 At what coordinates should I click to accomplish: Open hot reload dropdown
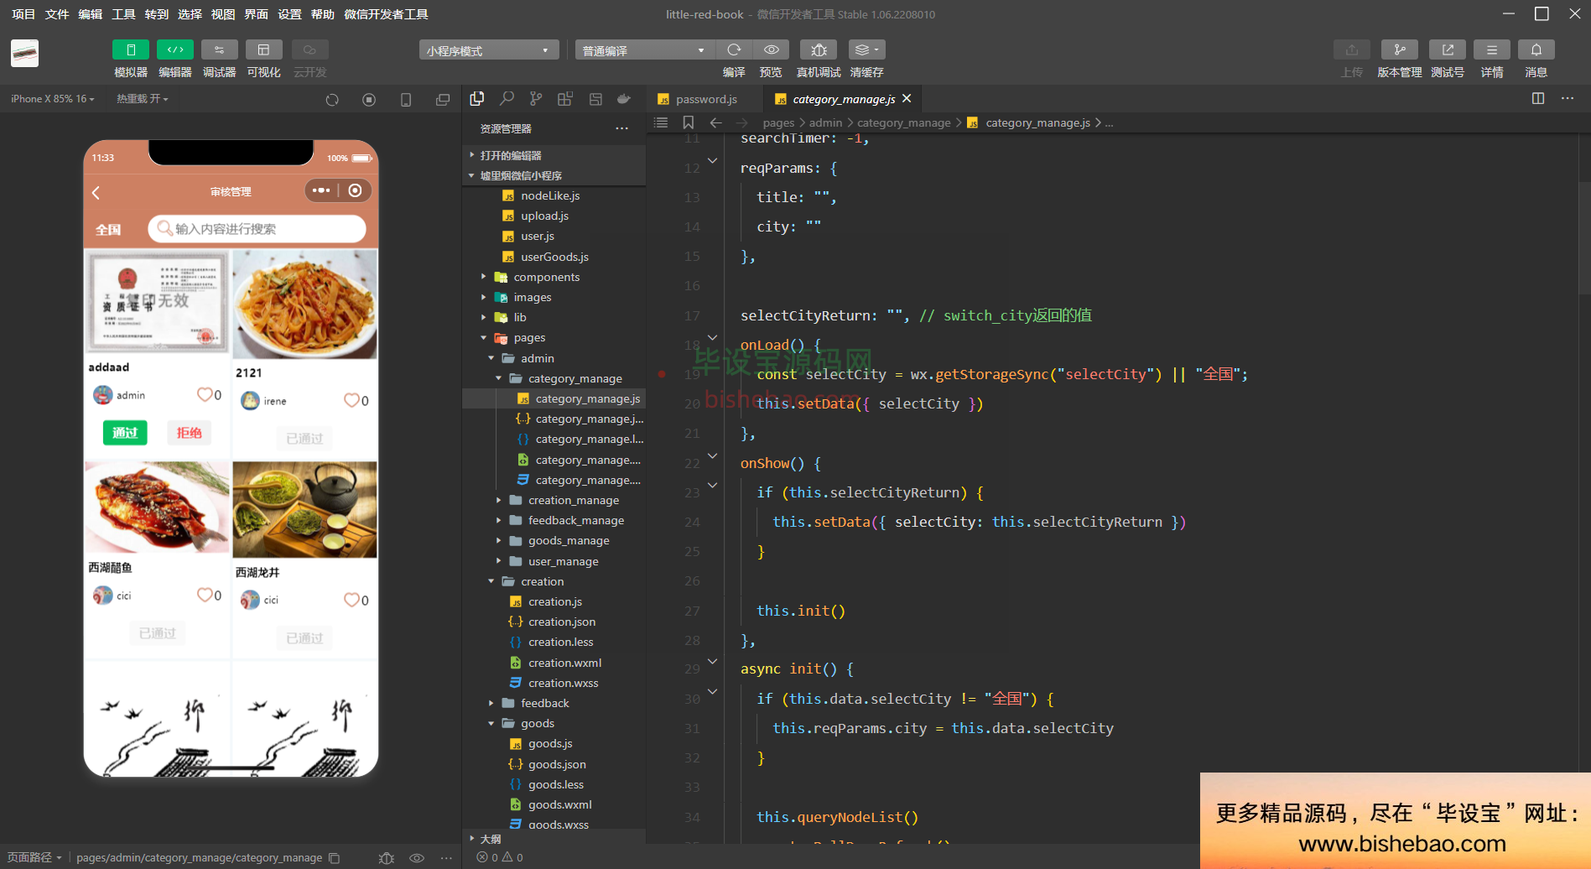143,99
